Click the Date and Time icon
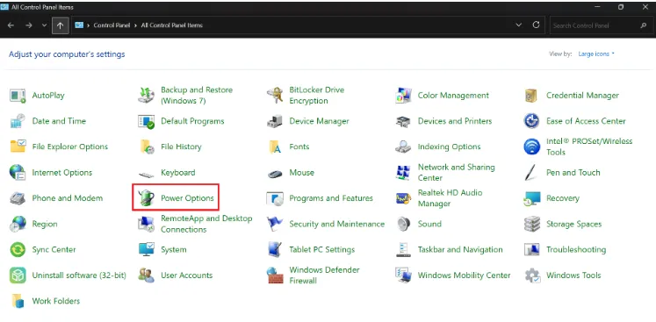The image size is (656, 322). tap(18, 121)
